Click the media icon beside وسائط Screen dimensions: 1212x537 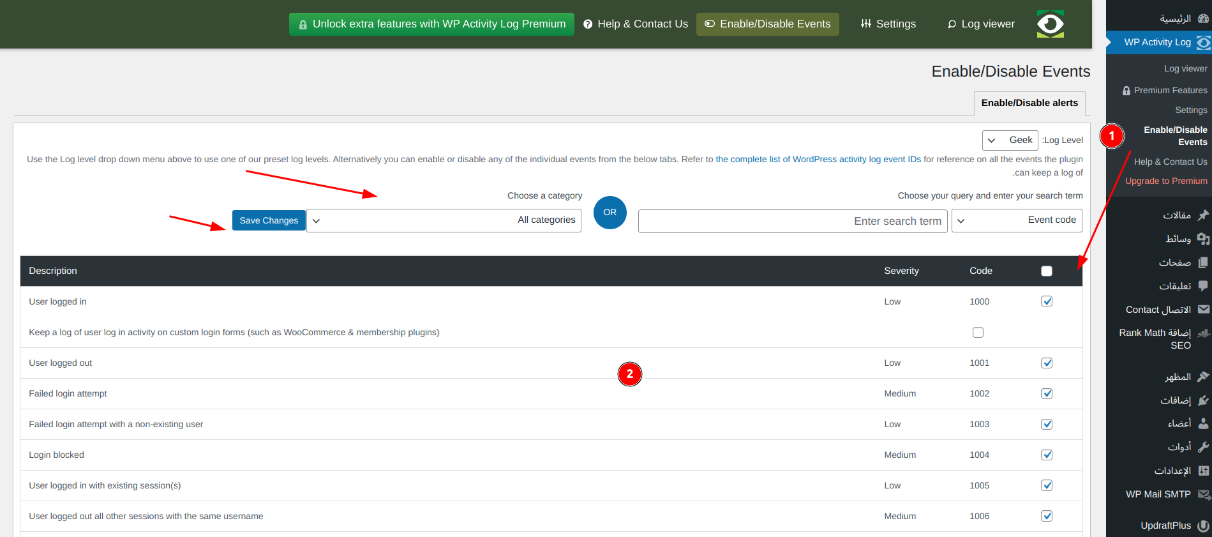pos(1204,239)
